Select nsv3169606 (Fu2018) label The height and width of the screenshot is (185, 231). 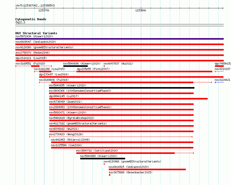[x=54, y=80]
